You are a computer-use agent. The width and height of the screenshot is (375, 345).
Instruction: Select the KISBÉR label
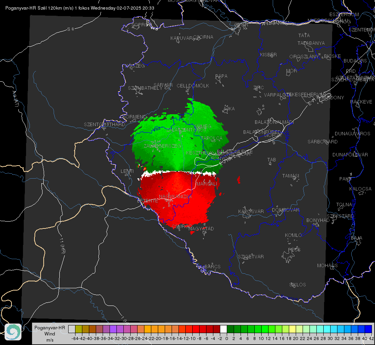[269, 55]
